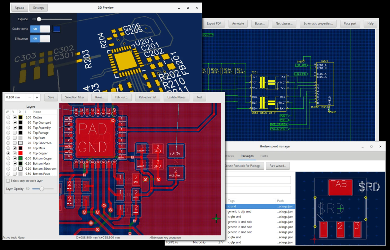Hide the Top Courtyard layer
Screen dimensions: 390x250
pyautogui.click(x=14, y=122)
